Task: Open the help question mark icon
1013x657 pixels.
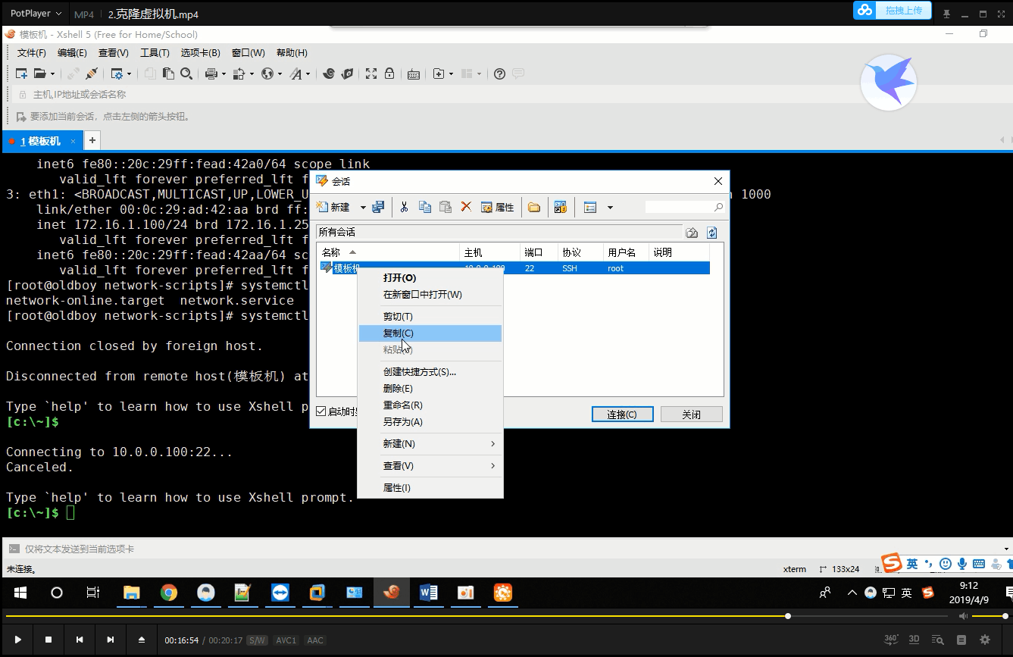Action: [x=499, y=74]
